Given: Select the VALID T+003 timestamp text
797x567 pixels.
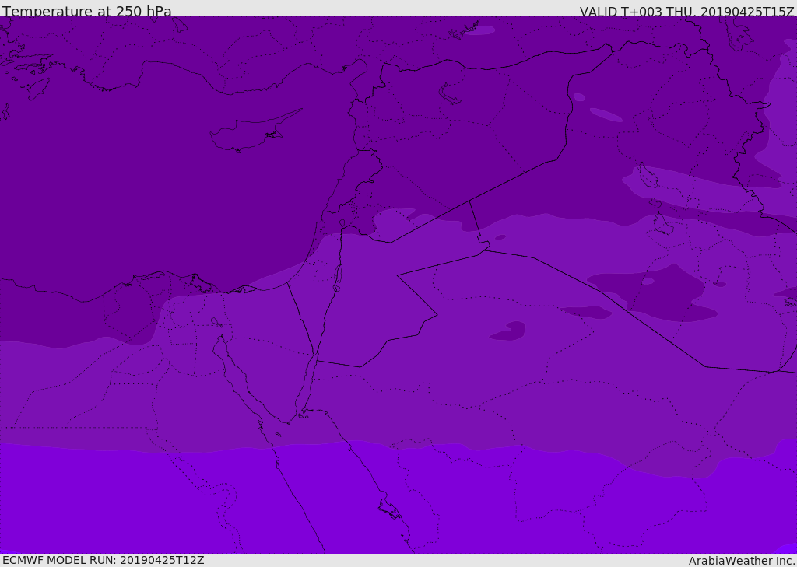Looking at the screenshot, I should (686, 12).
